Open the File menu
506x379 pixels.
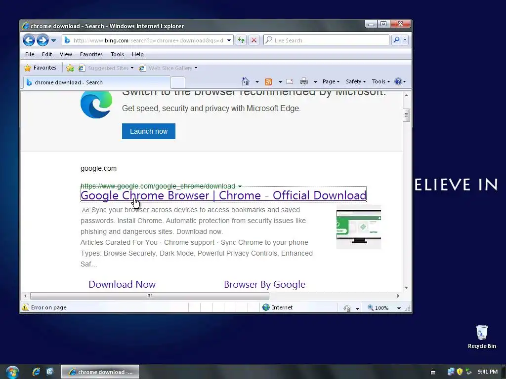point(30,54)
